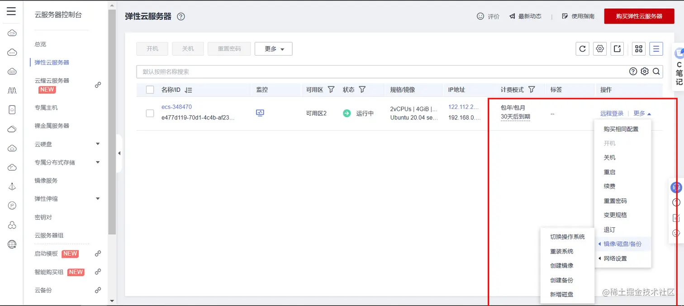Image resolution: width=684 pixels, height=306 pixels.
Task: Click the magnifier search icon
Action: tap(656, 71)
